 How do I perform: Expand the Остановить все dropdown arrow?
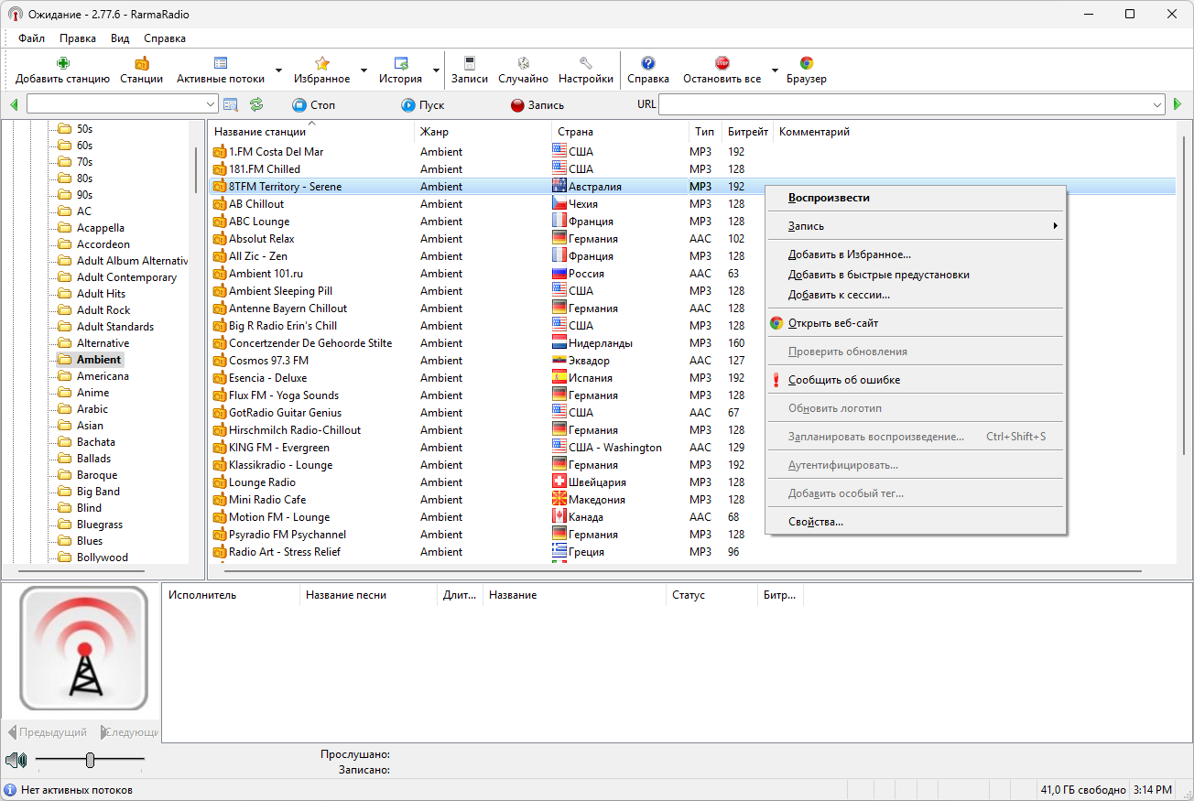(775, 70)
